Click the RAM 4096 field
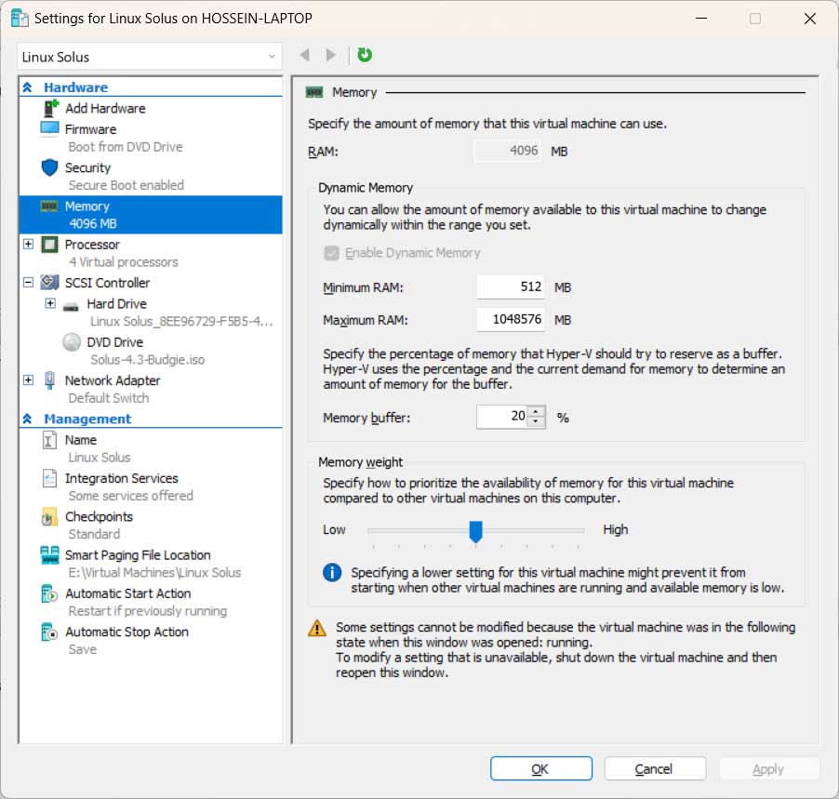839x799 pixels. (x=507, y=151)
